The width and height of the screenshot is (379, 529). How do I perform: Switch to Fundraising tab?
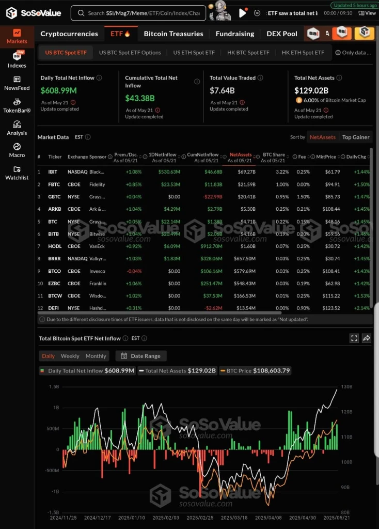235,34
